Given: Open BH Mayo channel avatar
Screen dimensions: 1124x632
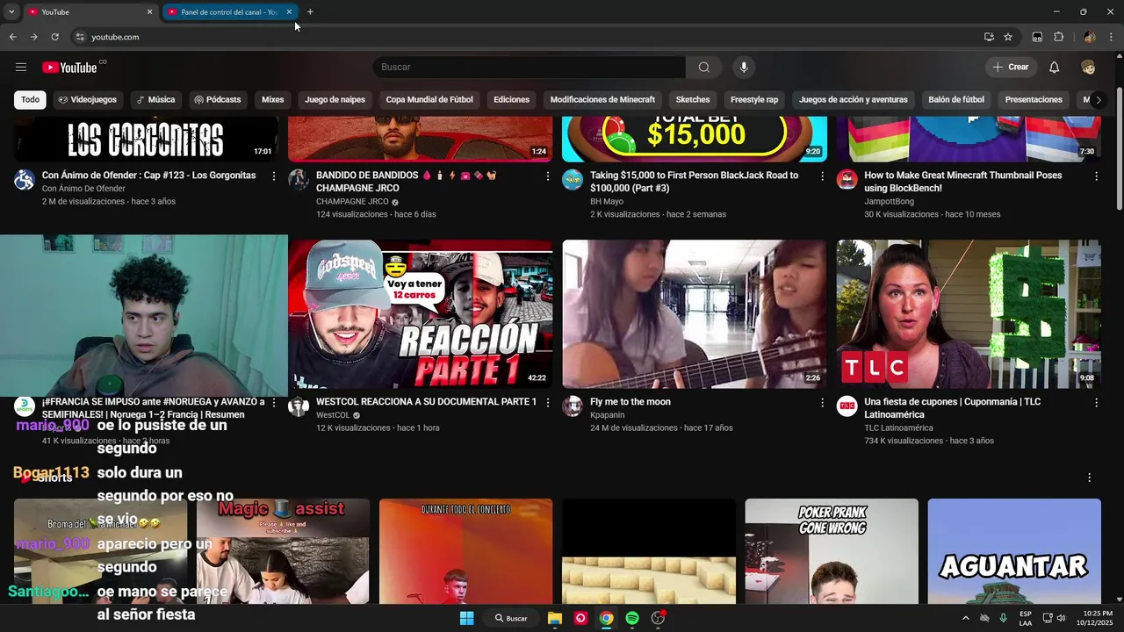Looking at the screenshot, I should (x=573, y=180).
